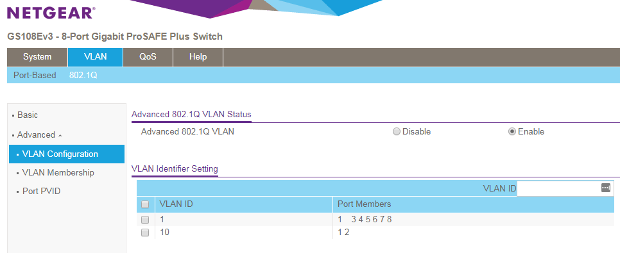The image size is (620, 253).
Task: Toggle the select-all header checkbox
Action: pyautogui.click(x=145, y=204)
